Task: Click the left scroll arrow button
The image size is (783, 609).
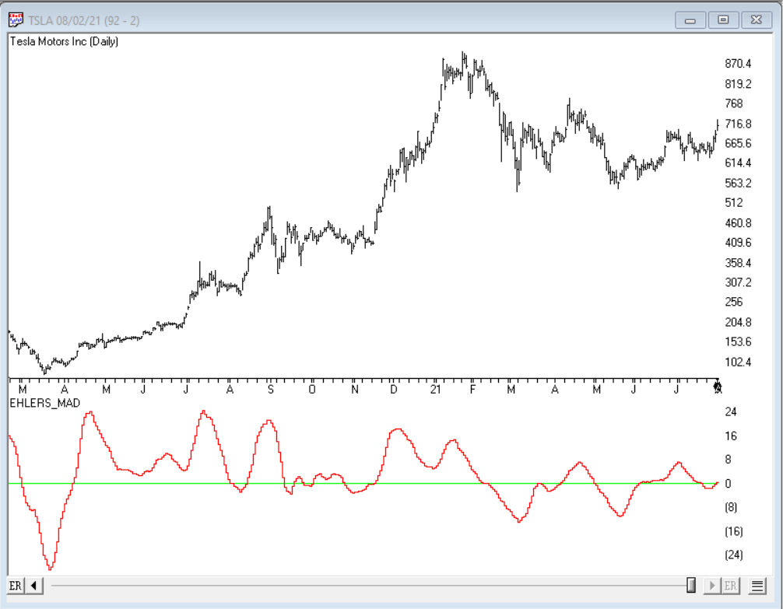Action: click(34, 586)
